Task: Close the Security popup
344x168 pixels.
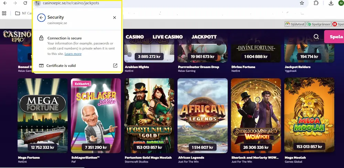Action: [115, 18]
